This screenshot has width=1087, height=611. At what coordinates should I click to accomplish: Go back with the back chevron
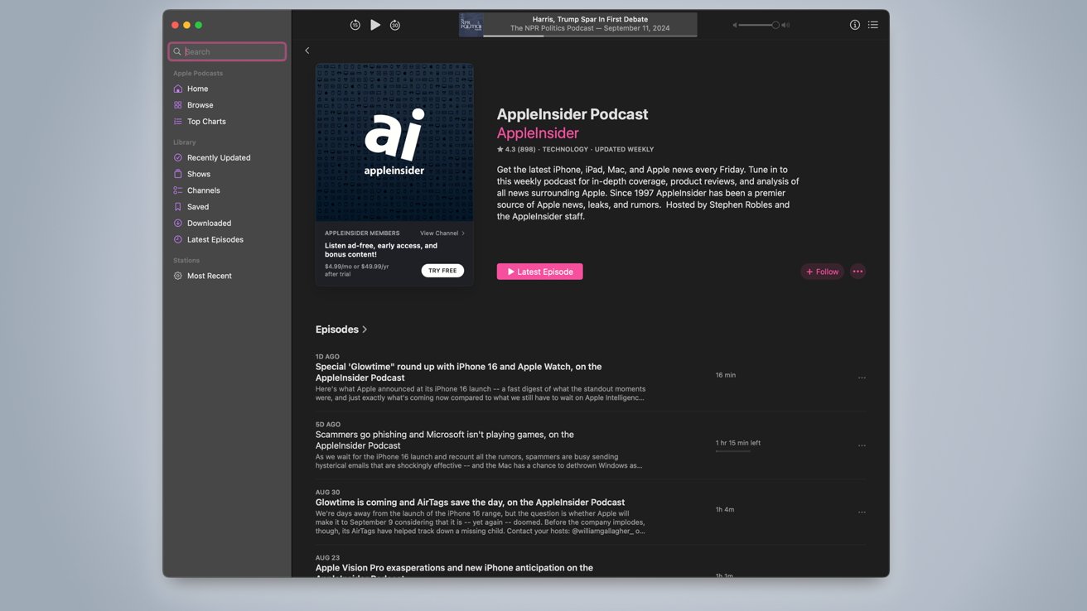coord(307,51)
